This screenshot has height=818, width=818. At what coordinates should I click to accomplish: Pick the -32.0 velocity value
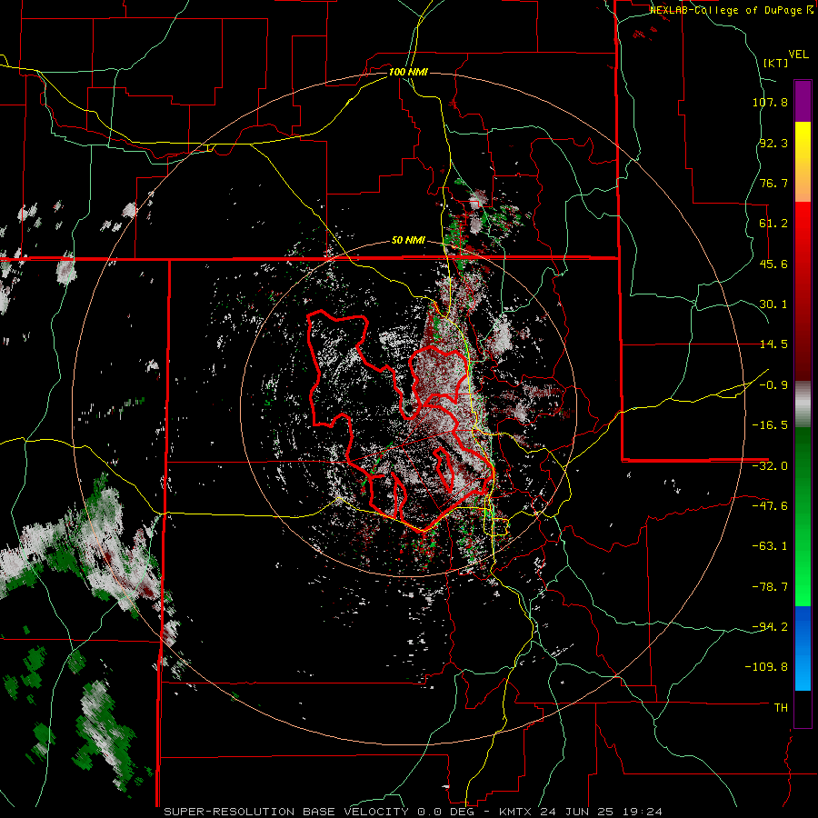pyautogui.click(x=770, y=466)
